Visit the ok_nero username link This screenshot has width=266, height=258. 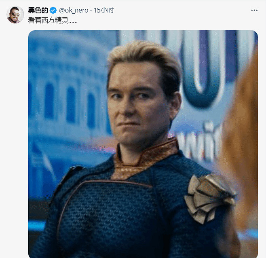click(x=74, y=10)
